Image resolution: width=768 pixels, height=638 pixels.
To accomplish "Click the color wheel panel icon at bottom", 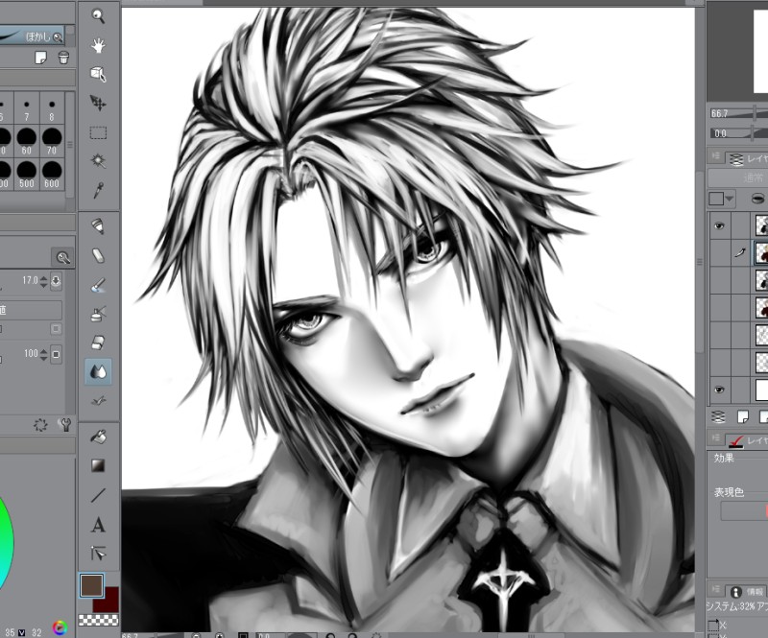I will click(60, 628).
